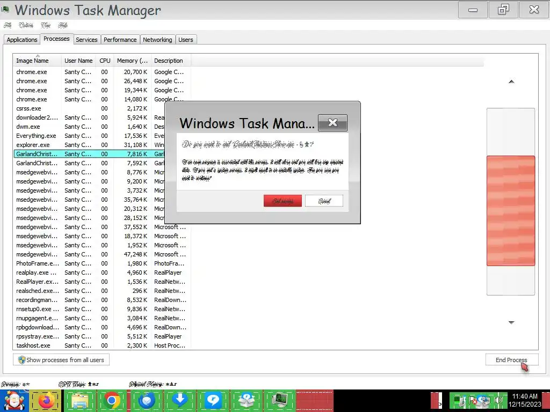Select the Processes tab
This screenshot has width=550, height=412.
click(x=56, y=39)
